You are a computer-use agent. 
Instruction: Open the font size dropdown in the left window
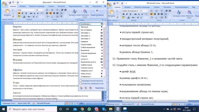click(43, 10)
